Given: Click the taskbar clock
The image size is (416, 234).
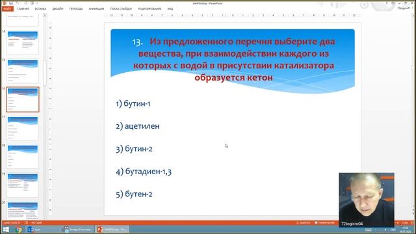Looking at the screenshot, I should click(x=406, y=229).
